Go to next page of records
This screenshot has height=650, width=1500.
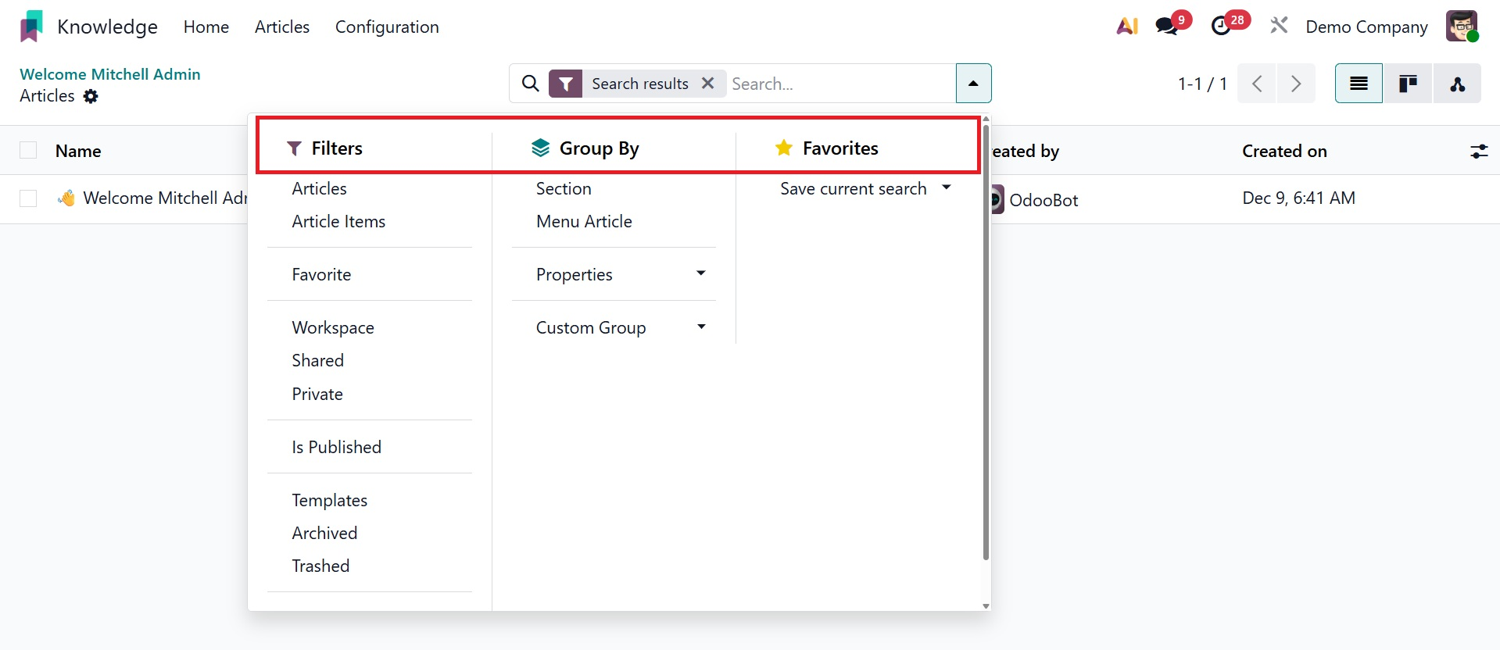tap(1296, 84)
